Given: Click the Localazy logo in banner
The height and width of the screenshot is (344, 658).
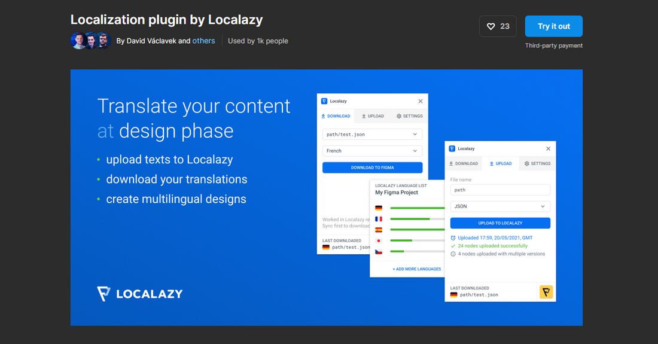Looking at the screenshot, I should pyautogui.click(x=140, y=294).
